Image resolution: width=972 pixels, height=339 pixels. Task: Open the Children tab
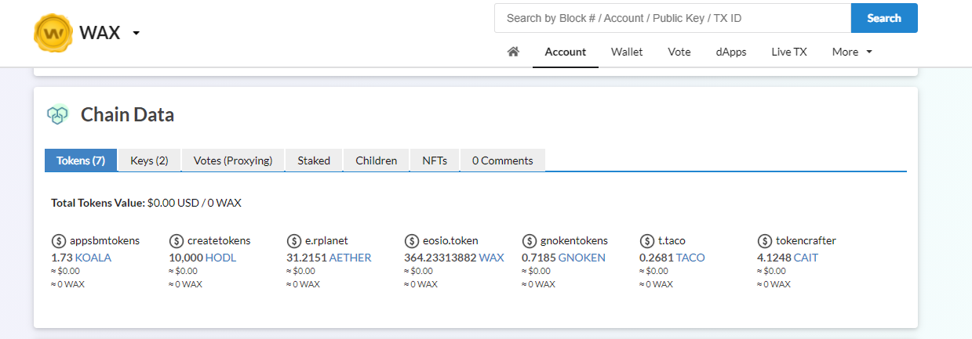click(x=377, y=160)
